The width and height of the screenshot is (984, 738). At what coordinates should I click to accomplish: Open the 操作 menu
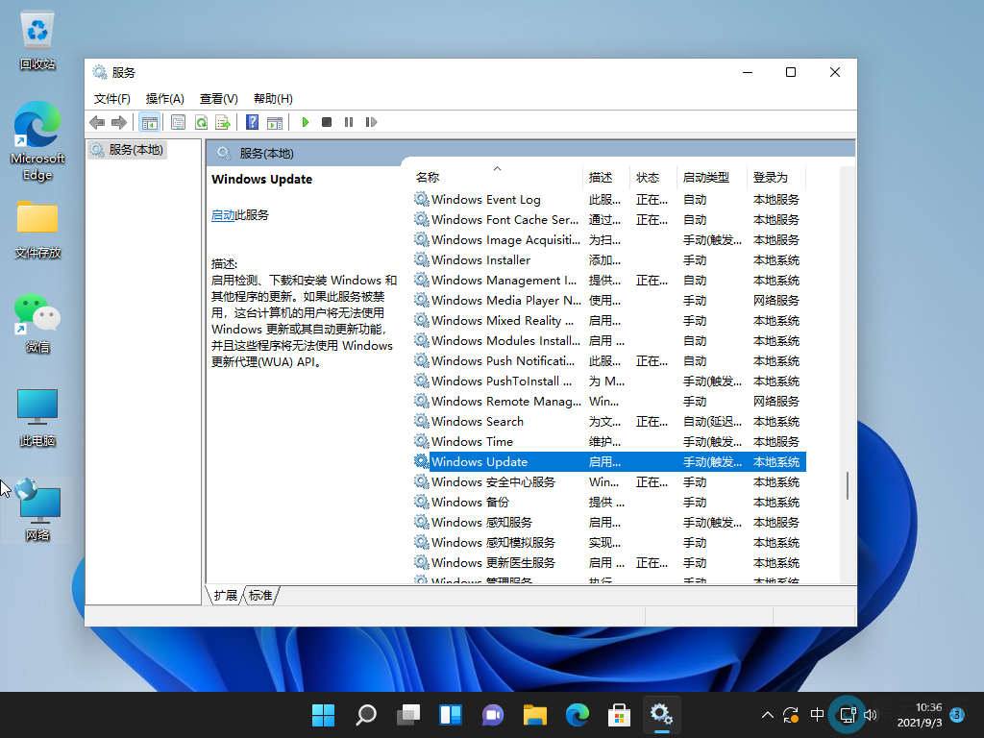(x=164, y=98)
